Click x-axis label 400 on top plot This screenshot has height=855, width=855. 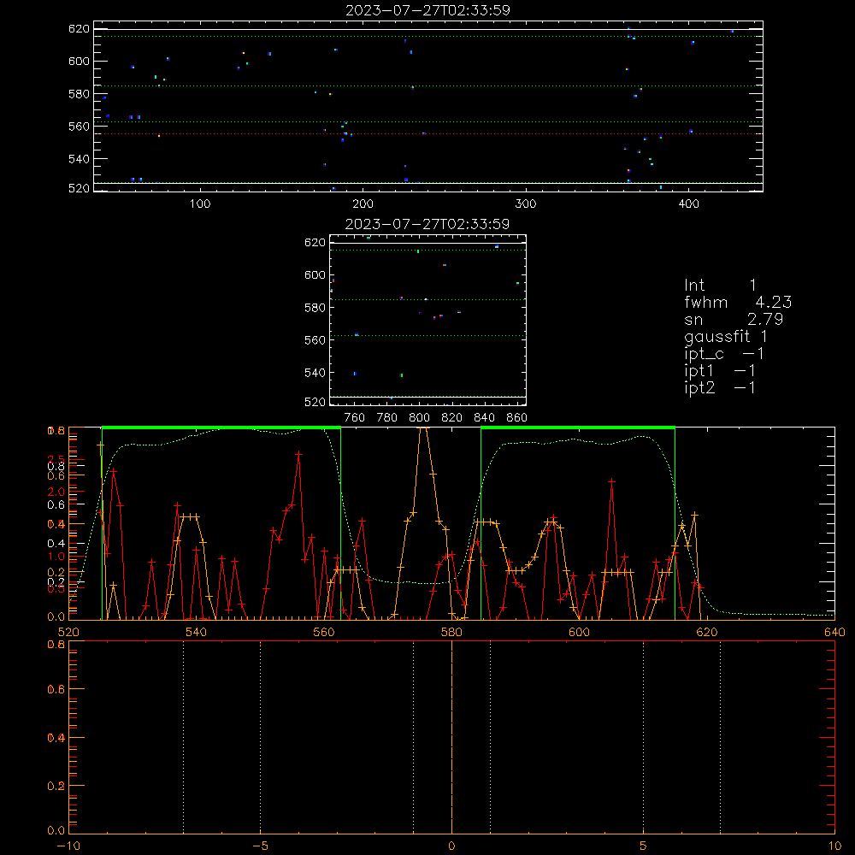688,204
